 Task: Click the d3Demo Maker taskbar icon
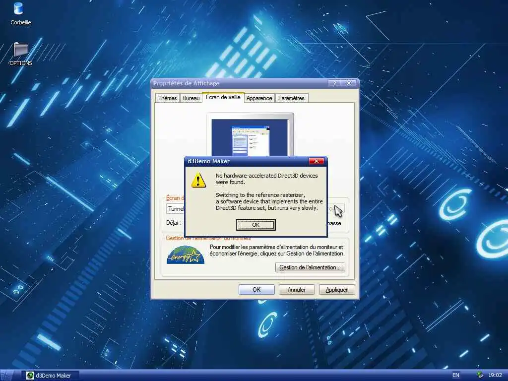(x=30, y=376)
